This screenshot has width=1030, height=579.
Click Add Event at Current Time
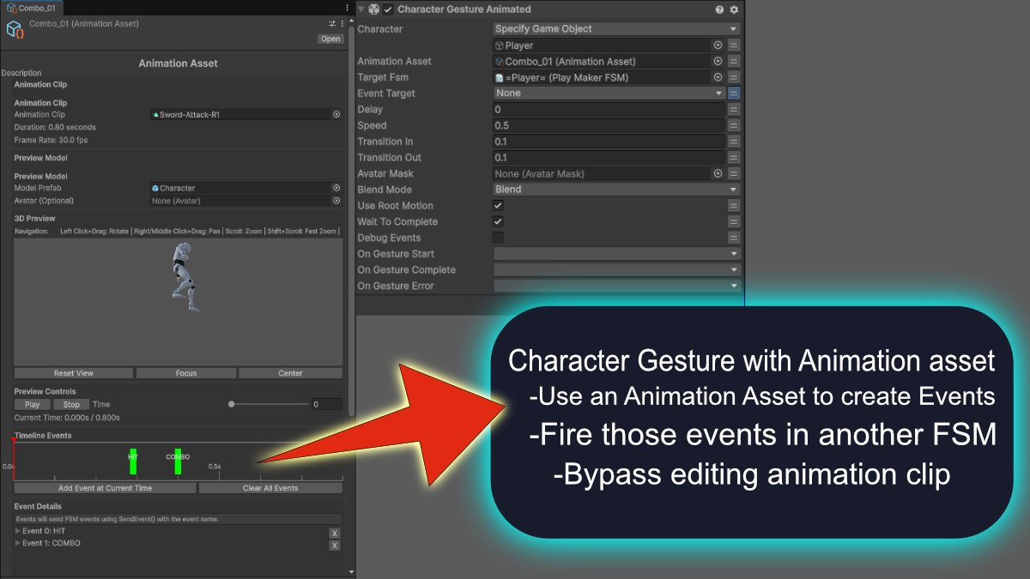point(105,488)
